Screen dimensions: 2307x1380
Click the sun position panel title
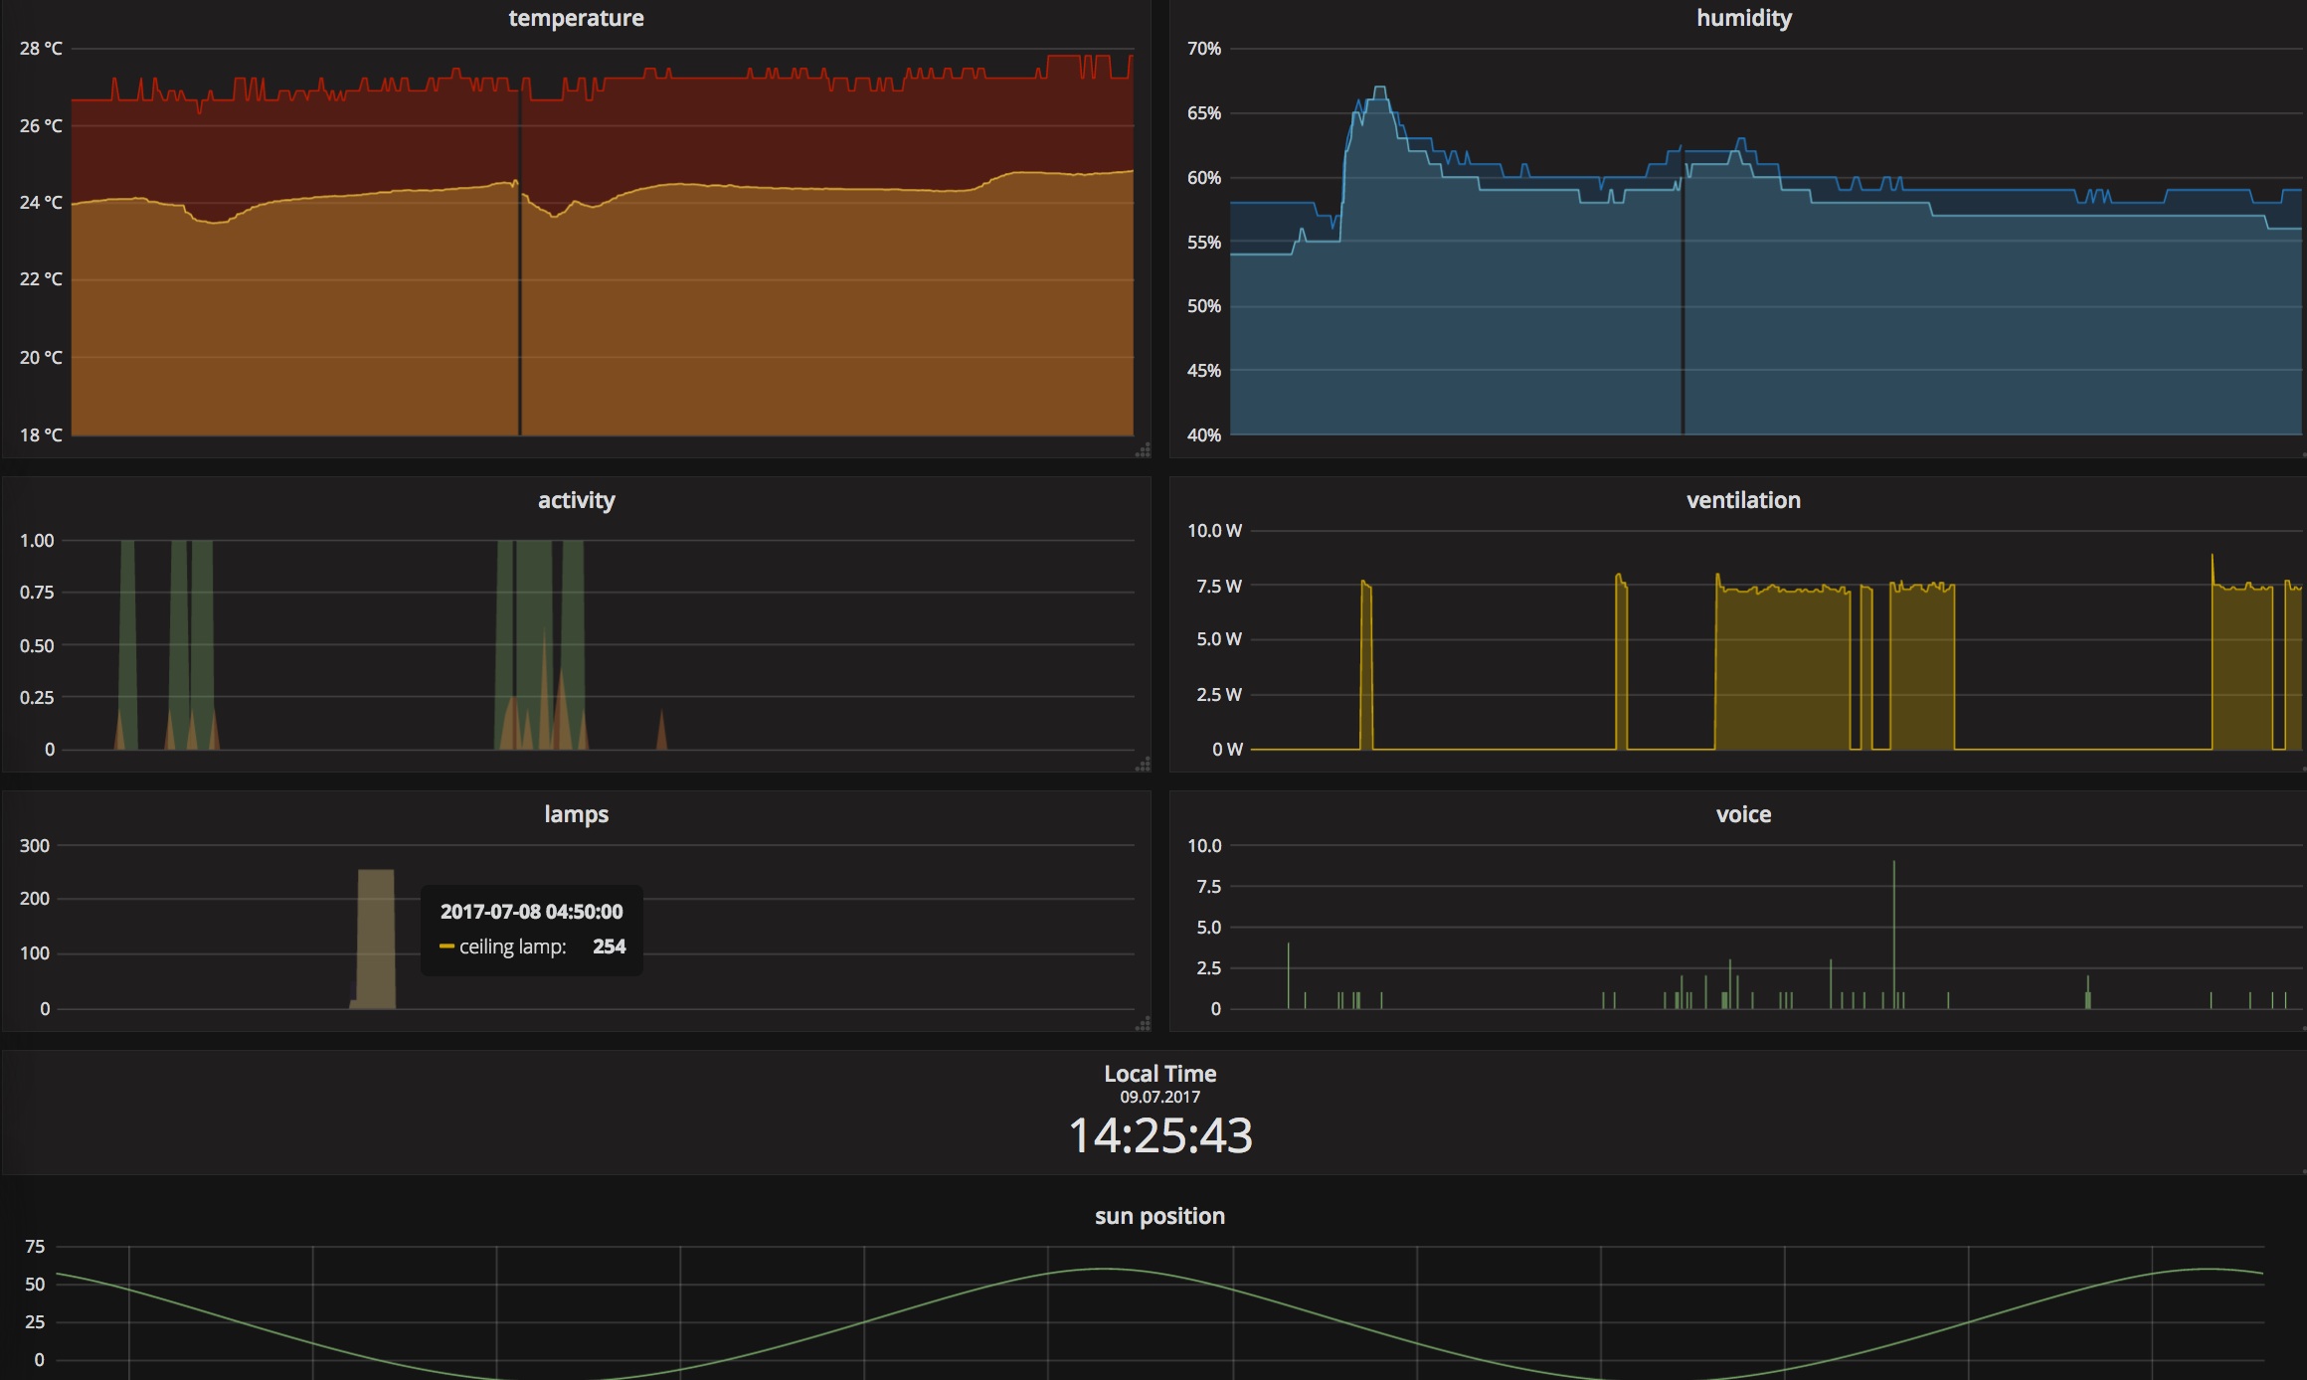point(1159,1216)
